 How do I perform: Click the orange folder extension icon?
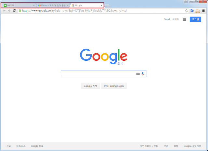click(x=198, y=11)
